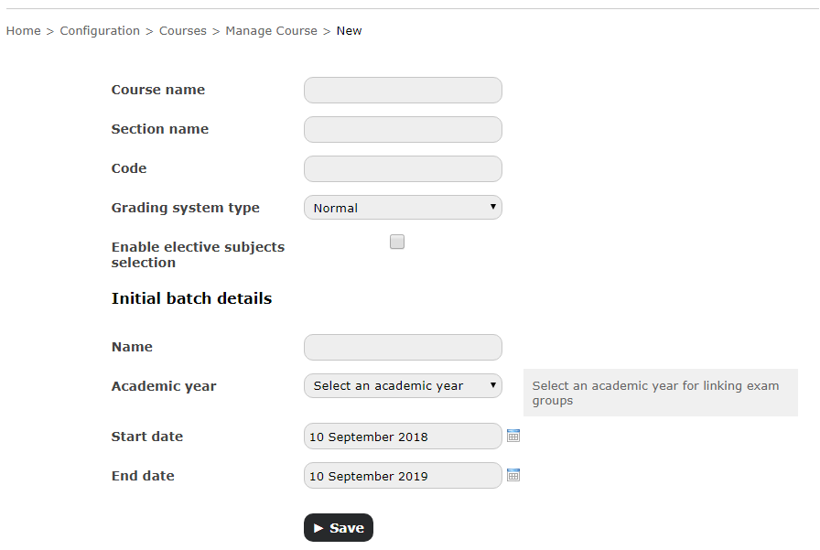Click the Grading system dropdown arrow
The width and height of the screenshot is (820, 550).
coord(492,207)
